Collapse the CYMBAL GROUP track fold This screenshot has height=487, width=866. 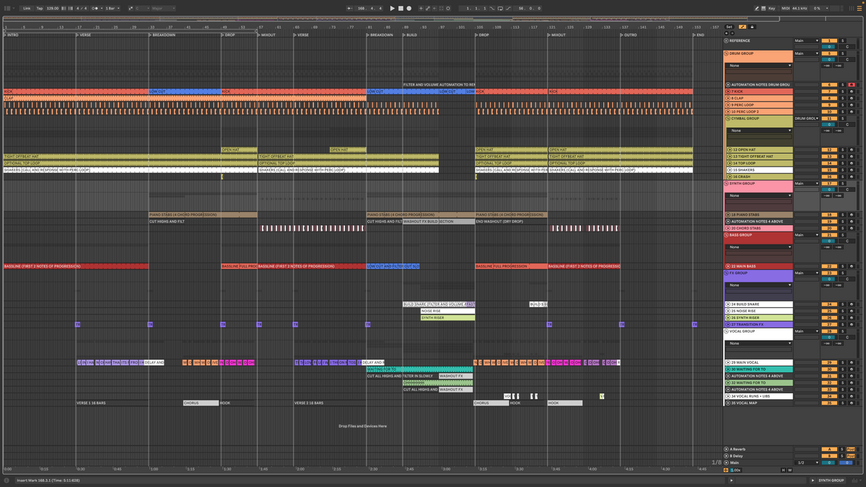728,118
